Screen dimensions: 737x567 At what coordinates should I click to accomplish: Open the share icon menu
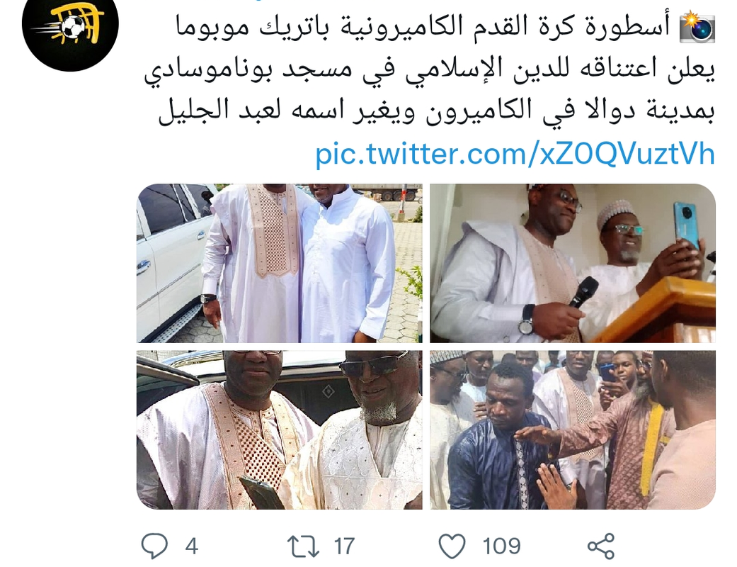(600, 546)
